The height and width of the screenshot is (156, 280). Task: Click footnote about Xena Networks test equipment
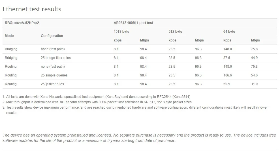pos(97,97)
